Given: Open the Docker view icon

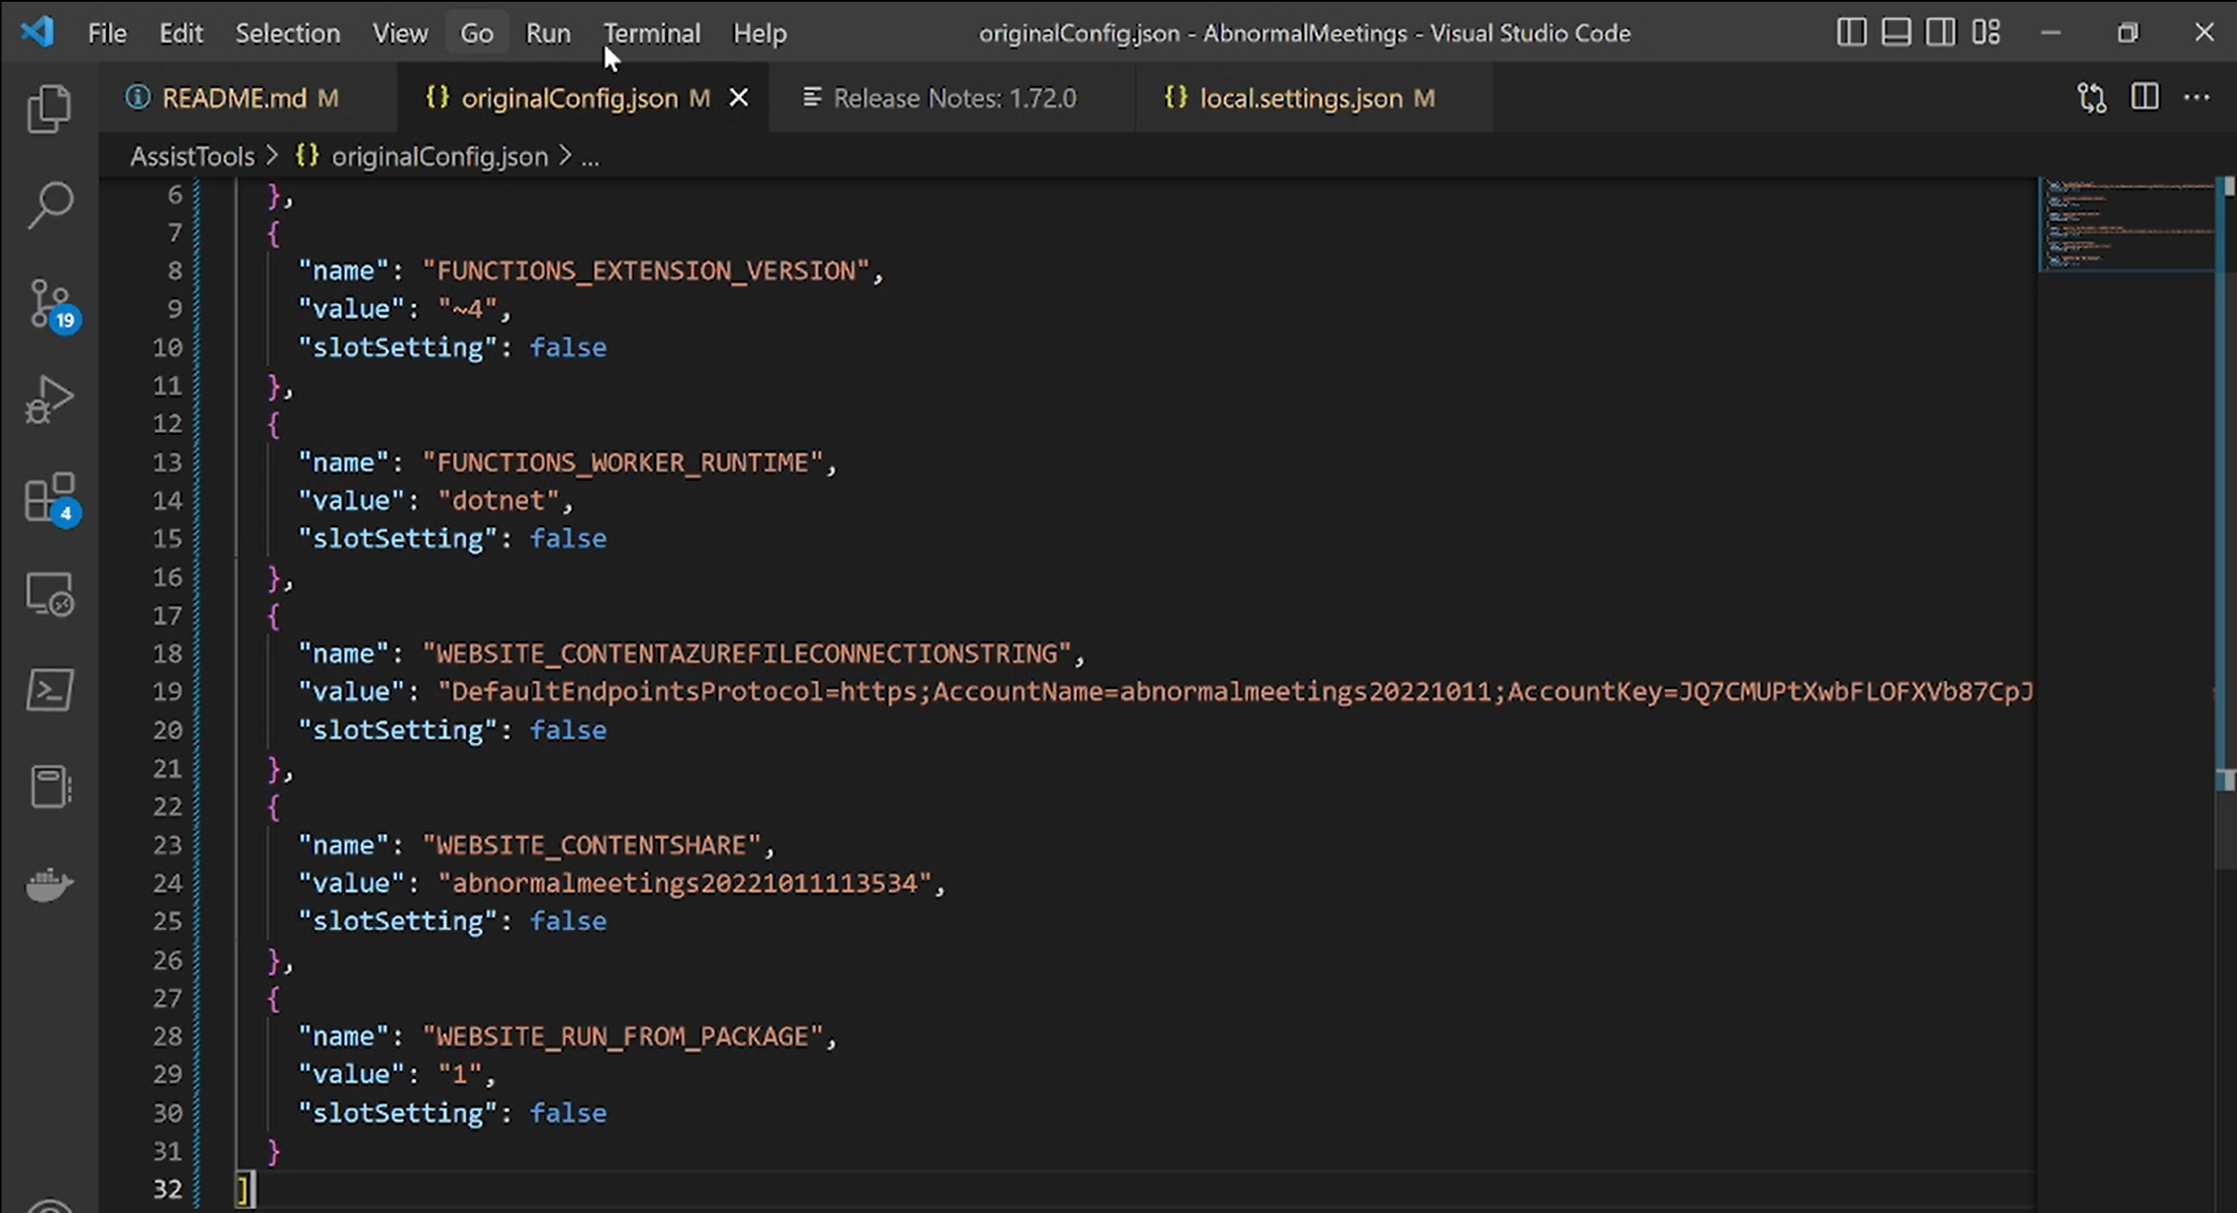Looking at the screenshot, I should [x=49, y=884].
